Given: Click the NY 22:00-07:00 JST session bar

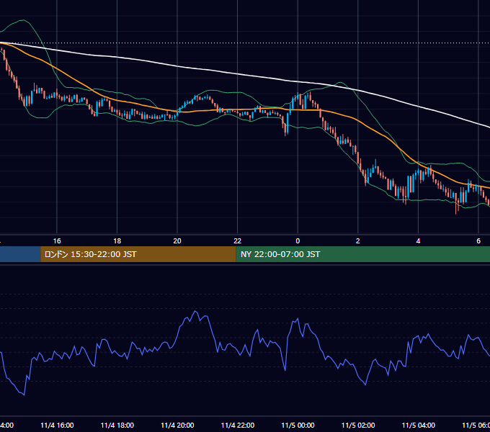Looking at the screenshot, I should pyautogui.click(x=362, y=254).
